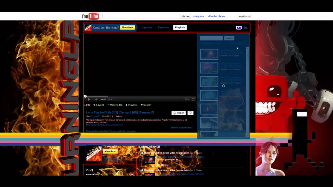The image size is (333, 187).
Task: Open the Weiterleiten share option
Action: click(115, 105)
